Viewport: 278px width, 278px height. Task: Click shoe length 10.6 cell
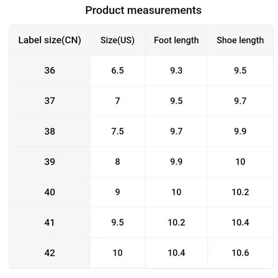coord(240,253)
